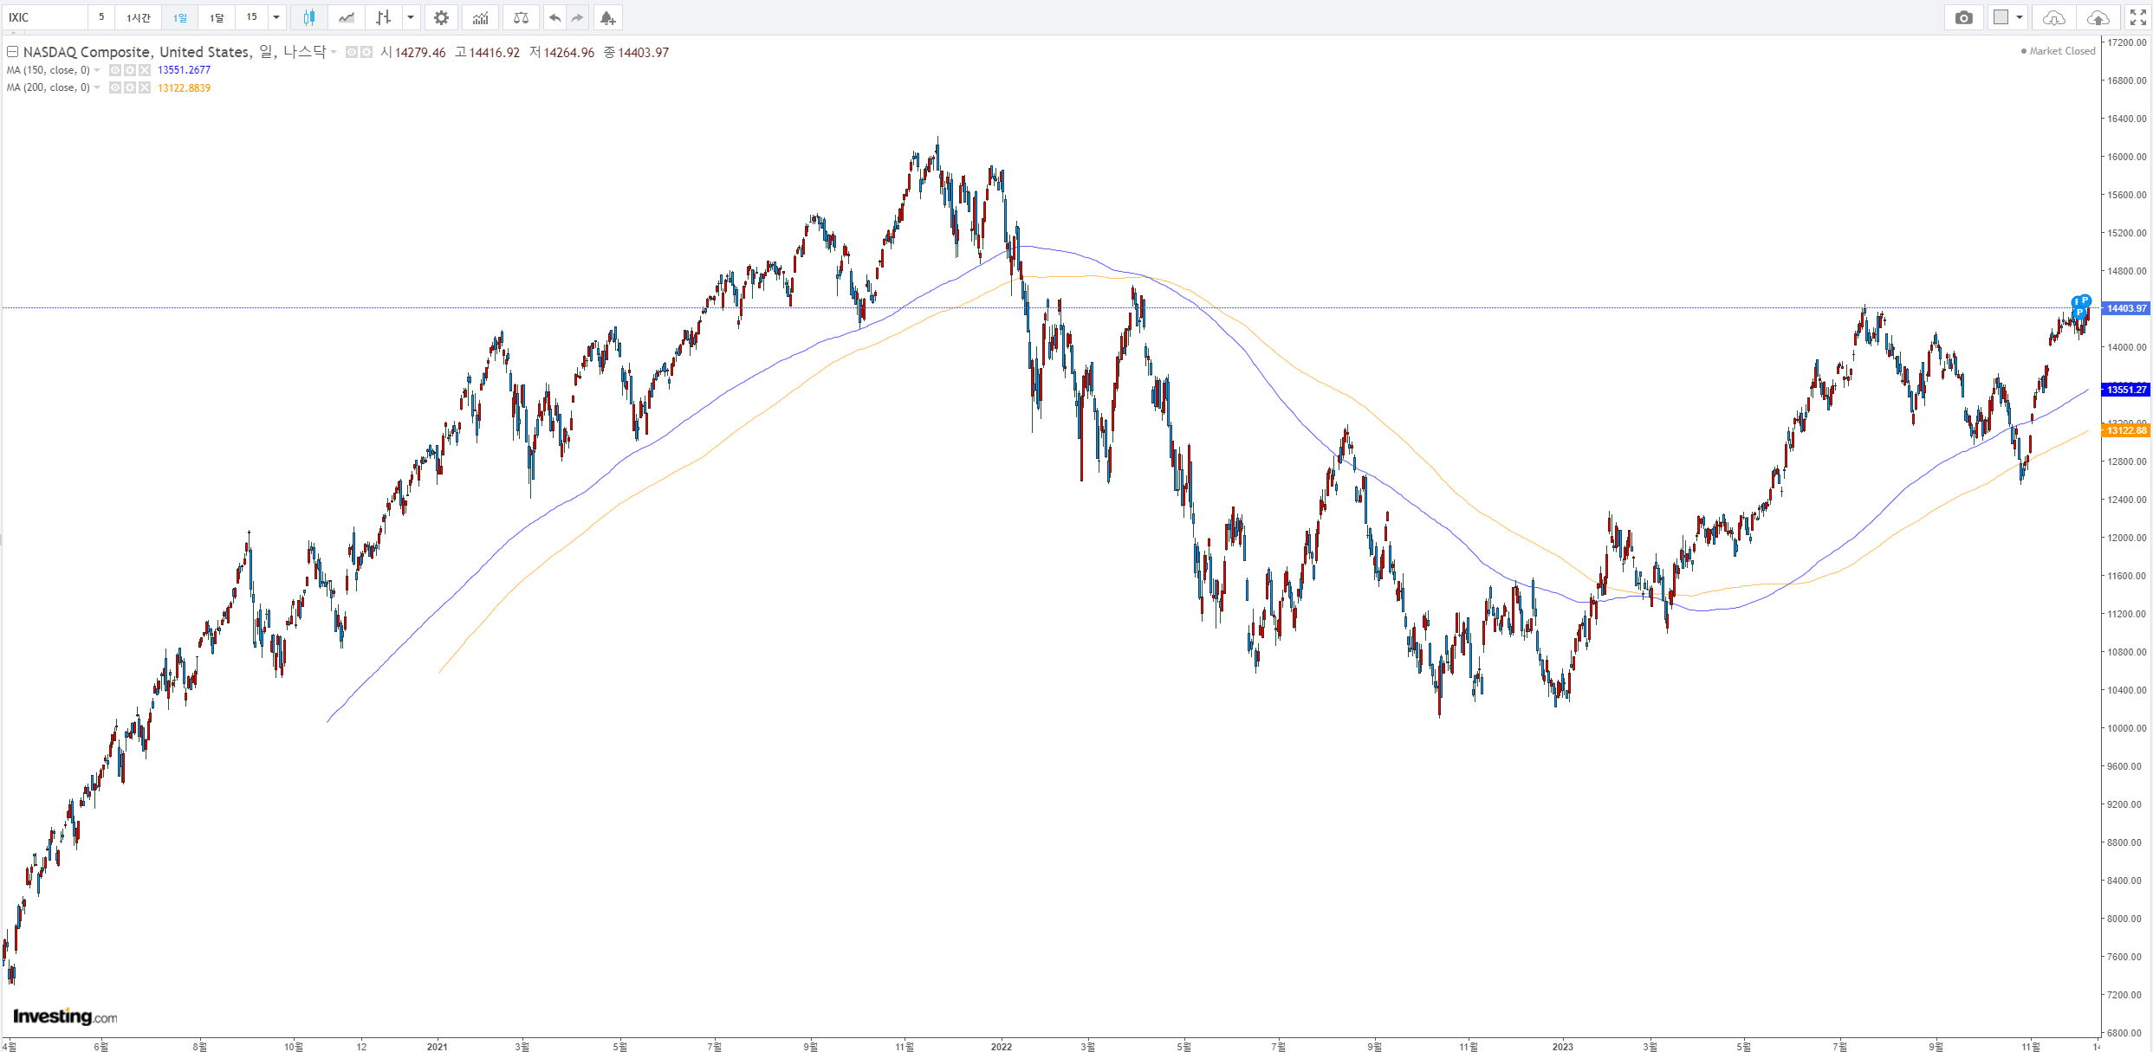Screen dimensions: 2153x1052
Task: Switch to area chart style icon
Action: [x=347, y=17]
